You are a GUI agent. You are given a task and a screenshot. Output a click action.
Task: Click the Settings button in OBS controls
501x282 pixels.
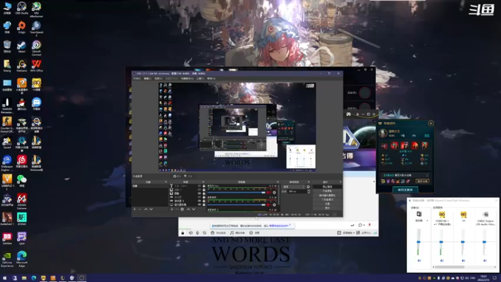click(x=327, y=204)
